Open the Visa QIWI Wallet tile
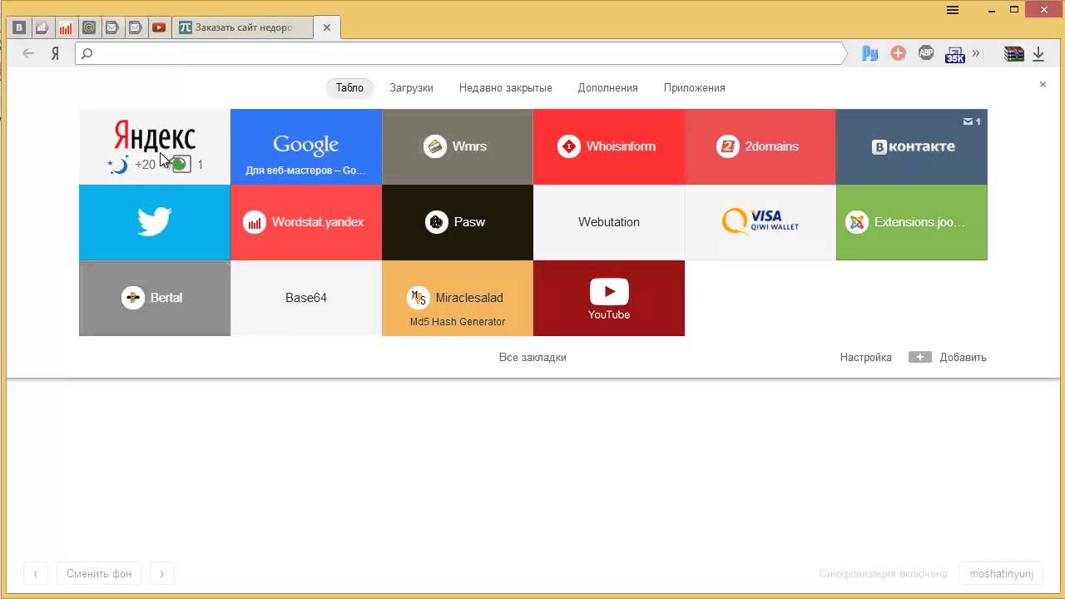Image resolution: width=1065 pixels, height=599 pixels. (x=760, y=222)
